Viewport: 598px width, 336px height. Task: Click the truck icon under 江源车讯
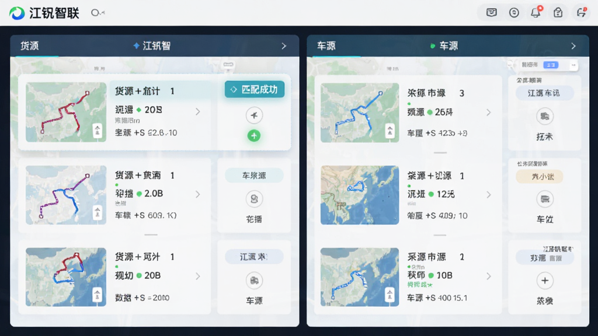[x=545, y=116]
